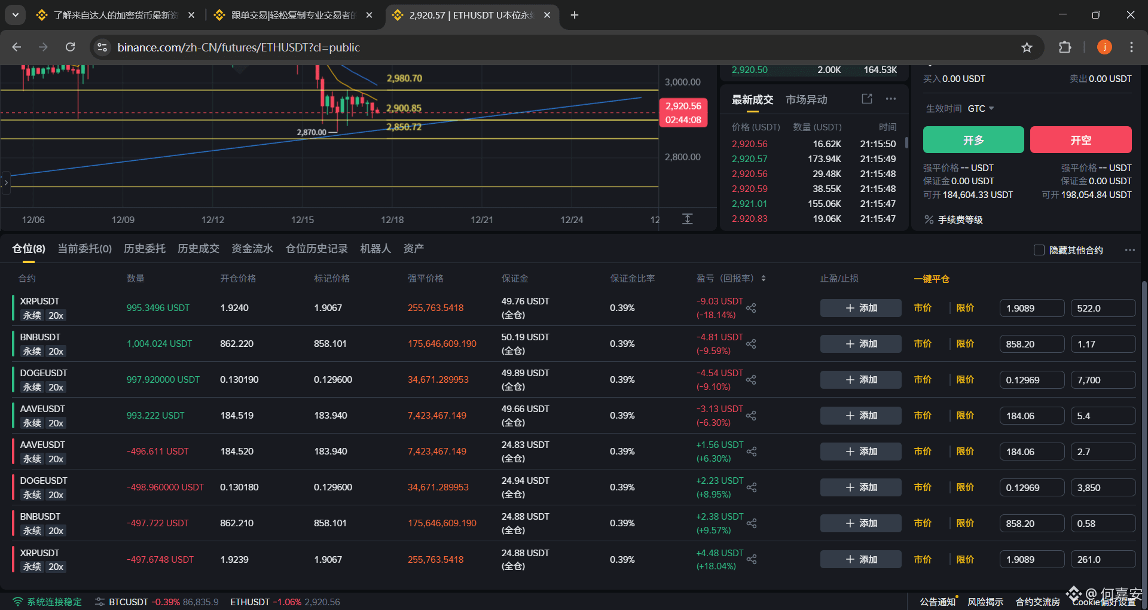The image size is (1148, 610).
Task: Open the Chrome tab search dropdown
Action: (15, 15)
